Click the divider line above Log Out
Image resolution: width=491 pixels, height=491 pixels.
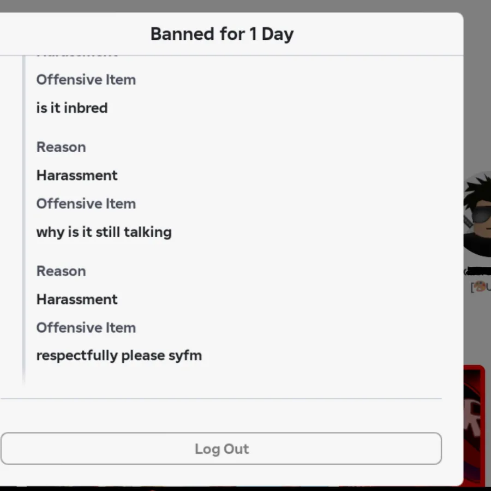221,399
